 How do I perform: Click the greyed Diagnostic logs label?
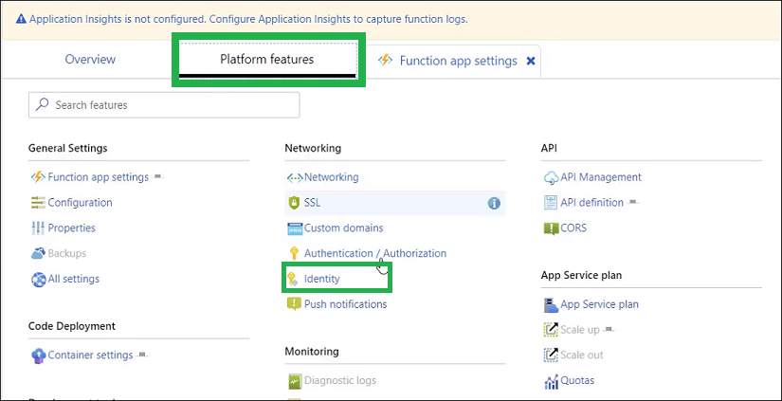pyautogui.click(x=340, y=381)
